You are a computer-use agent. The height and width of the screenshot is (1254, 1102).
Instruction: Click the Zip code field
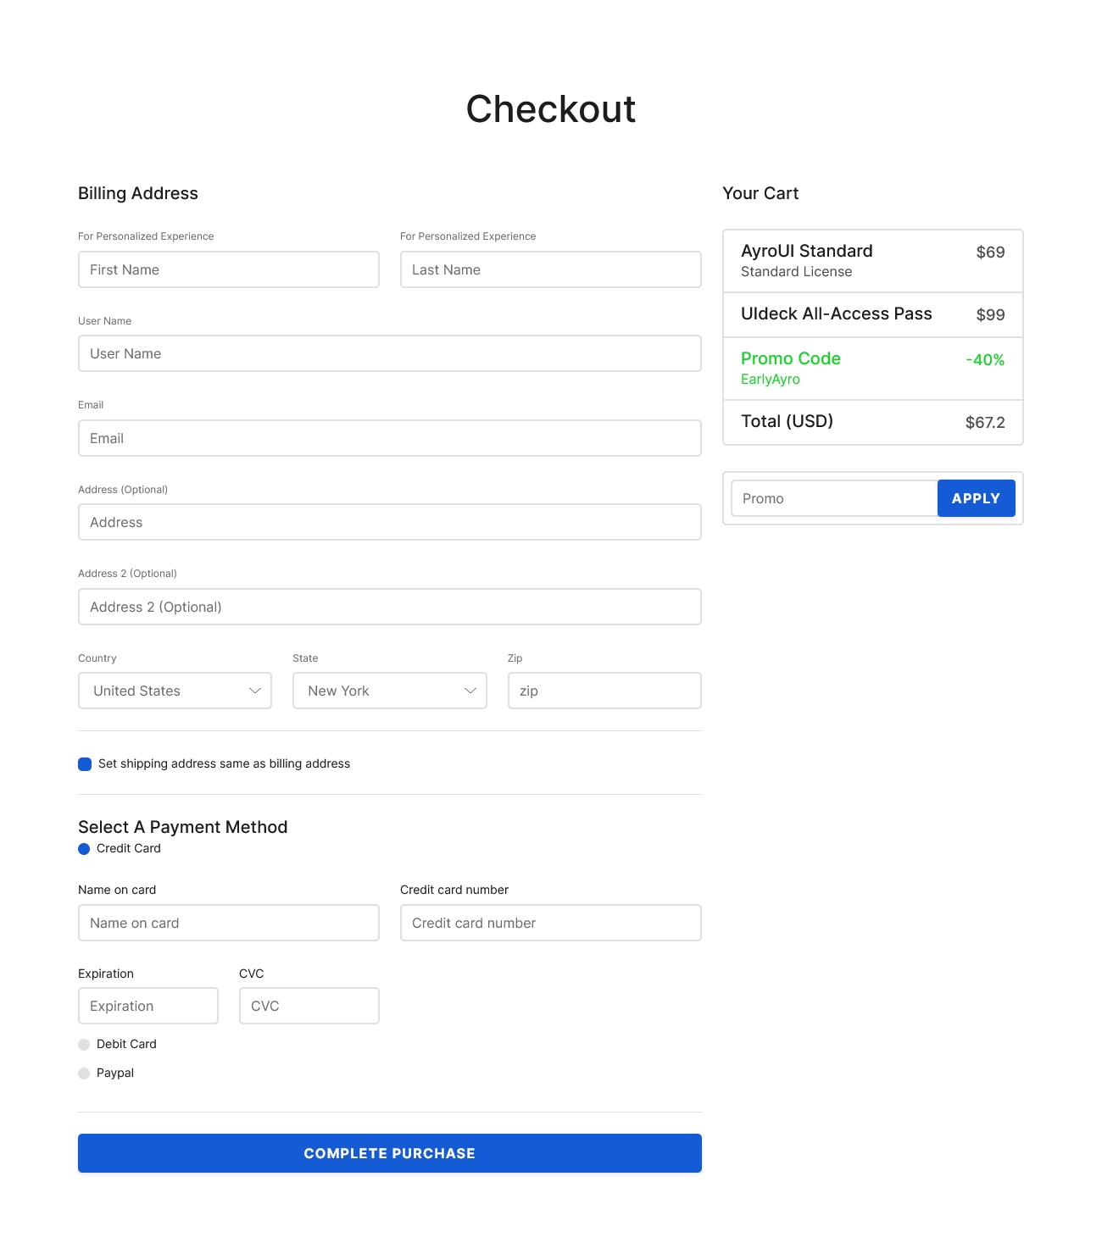coord(604,691)
